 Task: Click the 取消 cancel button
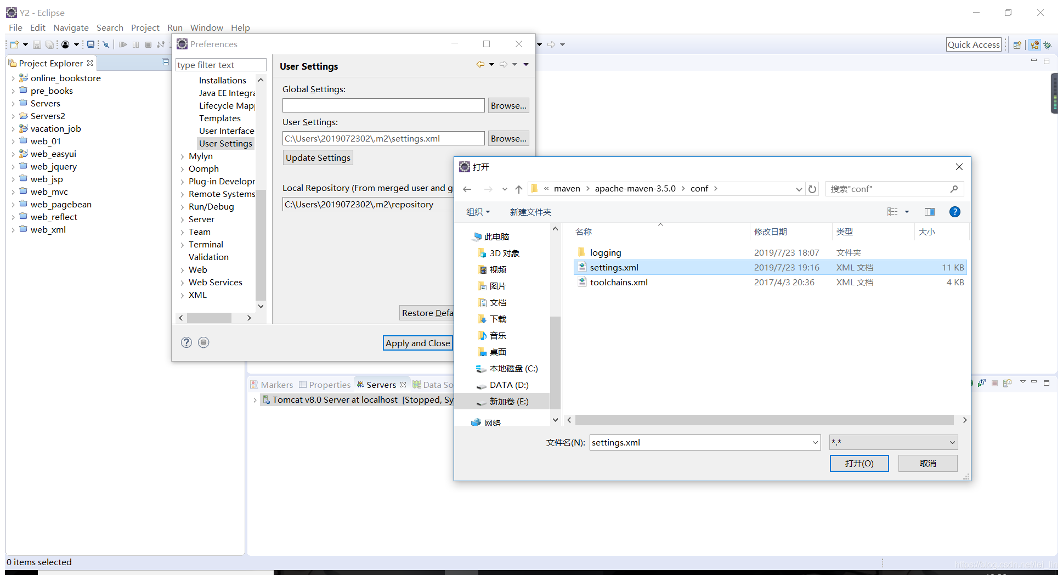pyautogui.click(x=928, y=463)
